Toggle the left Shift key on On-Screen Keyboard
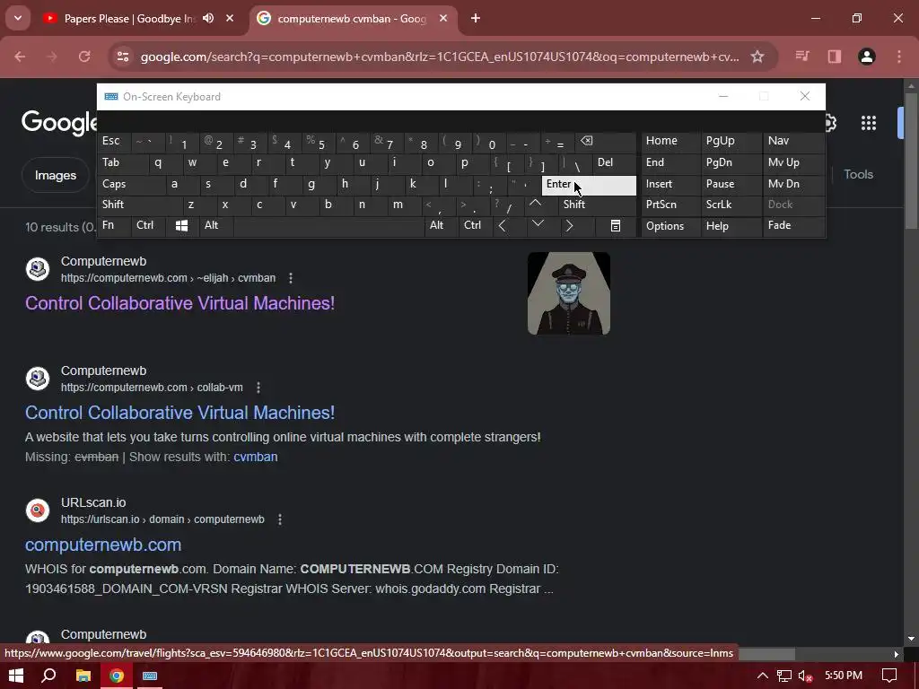 pos(140,205)
